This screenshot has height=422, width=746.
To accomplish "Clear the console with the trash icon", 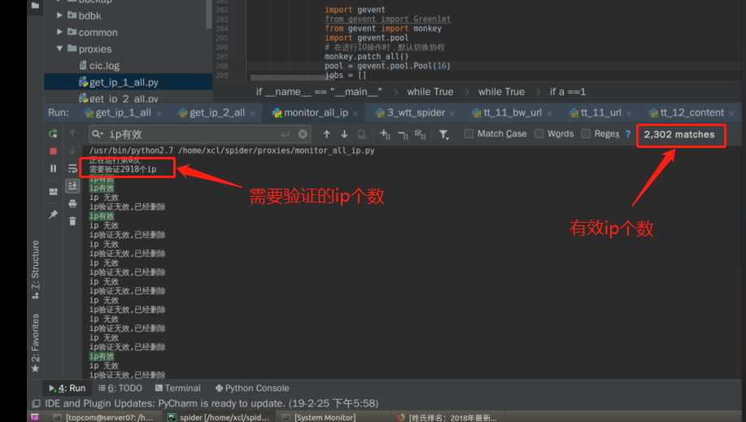I will pyautogui.click(x=72, y=221).
